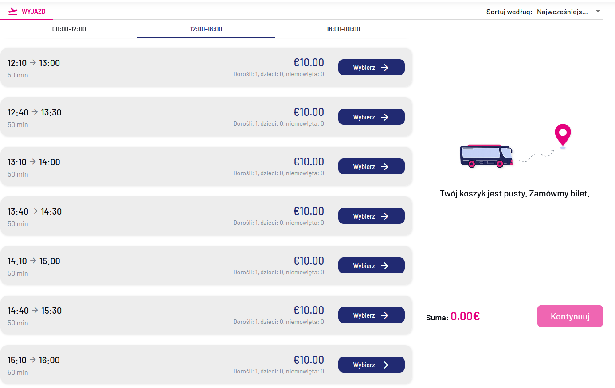Choose the 14:40 to 15:30 trip with Wybierz
This screenshot has height=388, width=615.
pos(371,315)
